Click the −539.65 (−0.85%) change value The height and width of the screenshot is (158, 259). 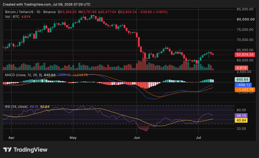pyautogui.click(x=153, y=12)
